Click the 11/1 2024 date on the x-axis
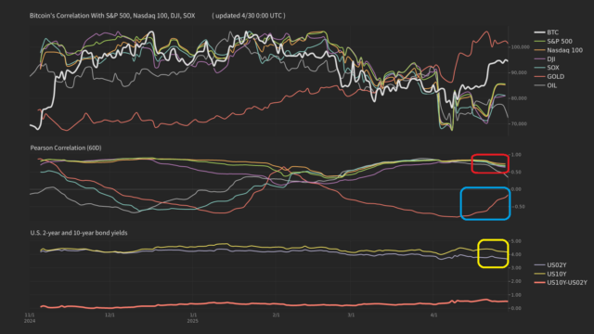This screenshot has height=334, width=594. tap(30, 317)
